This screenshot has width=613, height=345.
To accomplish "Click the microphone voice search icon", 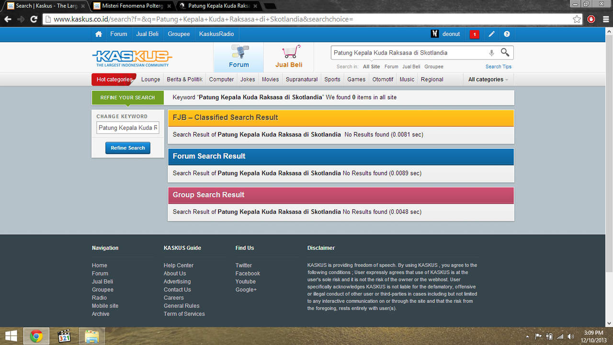I will [491, 53].
